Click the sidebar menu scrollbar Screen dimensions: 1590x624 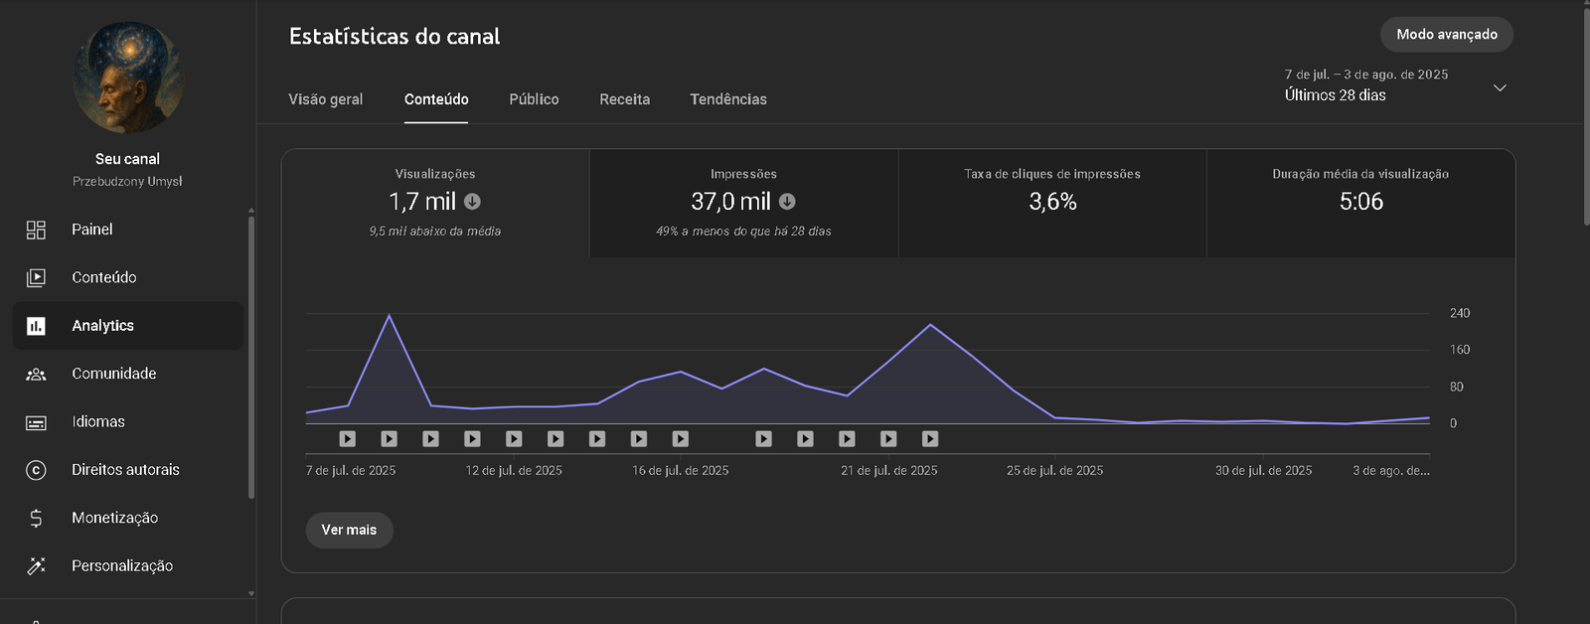pos(251,358)
